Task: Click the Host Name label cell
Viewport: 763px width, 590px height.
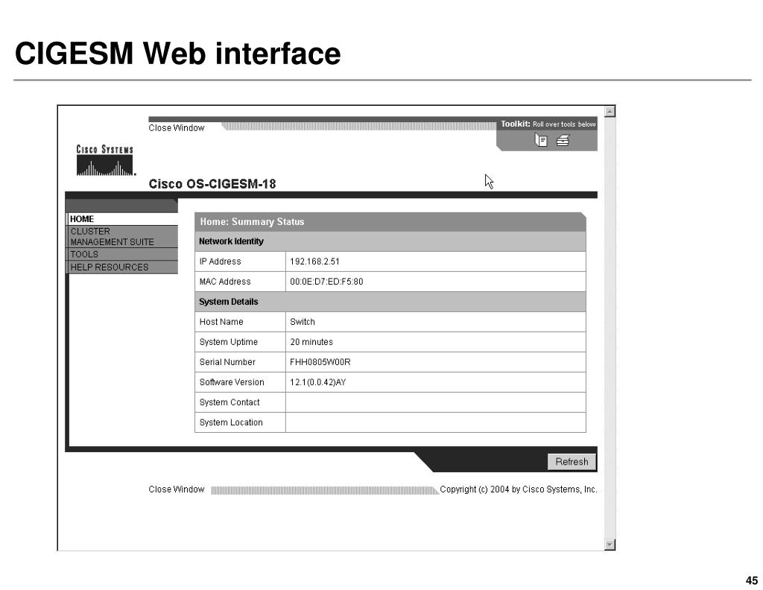Action: 240,322
